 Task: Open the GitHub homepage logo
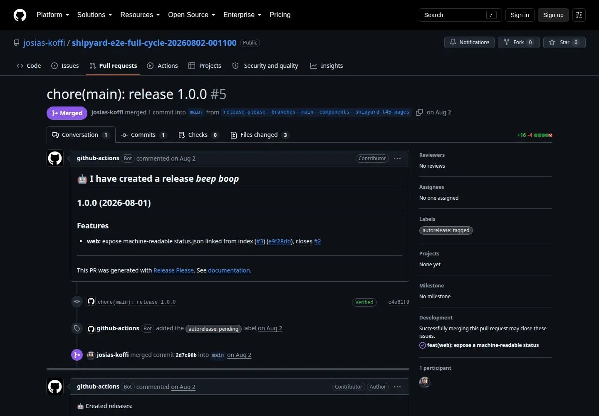[20, 15]
